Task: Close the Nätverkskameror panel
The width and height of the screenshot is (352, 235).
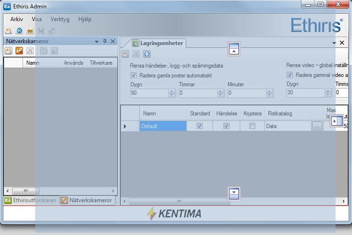Action: coord(113,41)
